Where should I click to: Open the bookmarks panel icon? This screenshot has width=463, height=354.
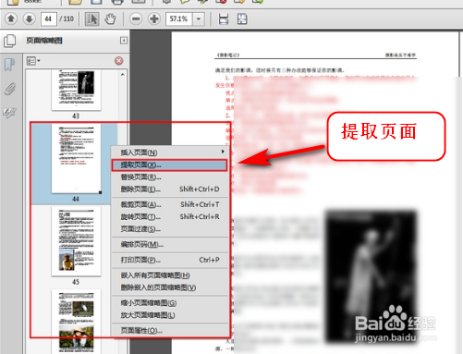coord(9,65)
